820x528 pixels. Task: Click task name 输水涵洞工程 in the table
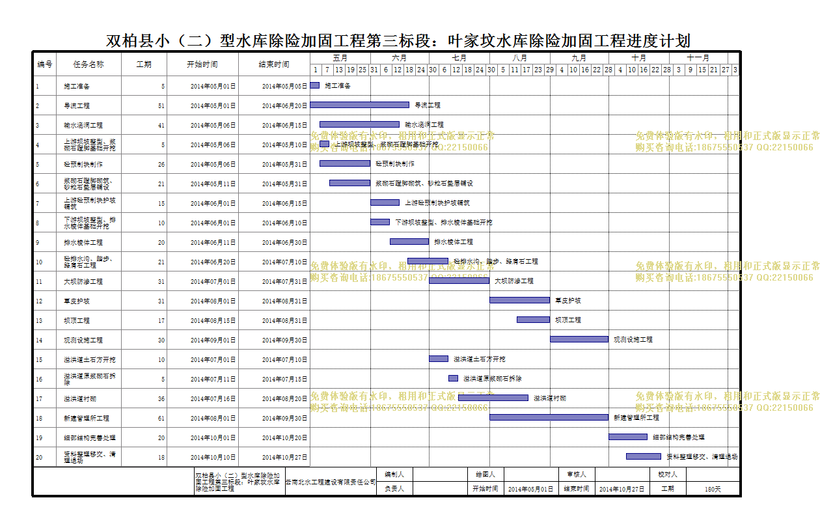[x=83, y=125]
